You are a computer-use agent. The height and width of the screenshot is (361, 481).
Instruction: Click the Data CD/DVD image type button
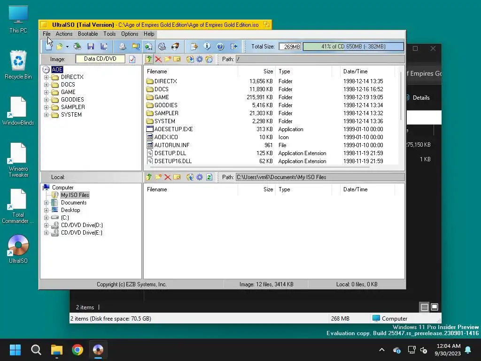[x=101, y=59]
